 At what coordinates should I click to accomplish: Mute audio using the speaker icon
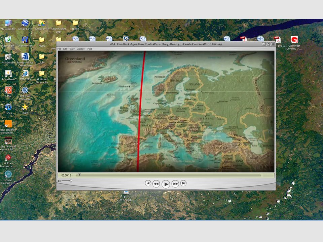[x=59, y=181]
